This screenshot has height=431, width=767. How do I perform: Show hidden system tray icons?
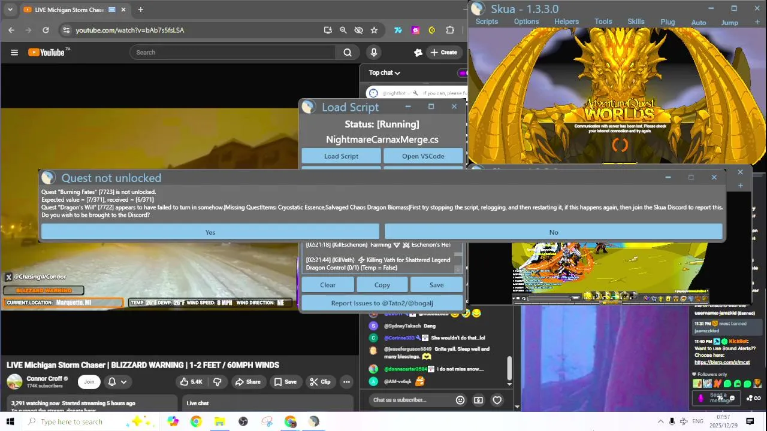(660, 421)
